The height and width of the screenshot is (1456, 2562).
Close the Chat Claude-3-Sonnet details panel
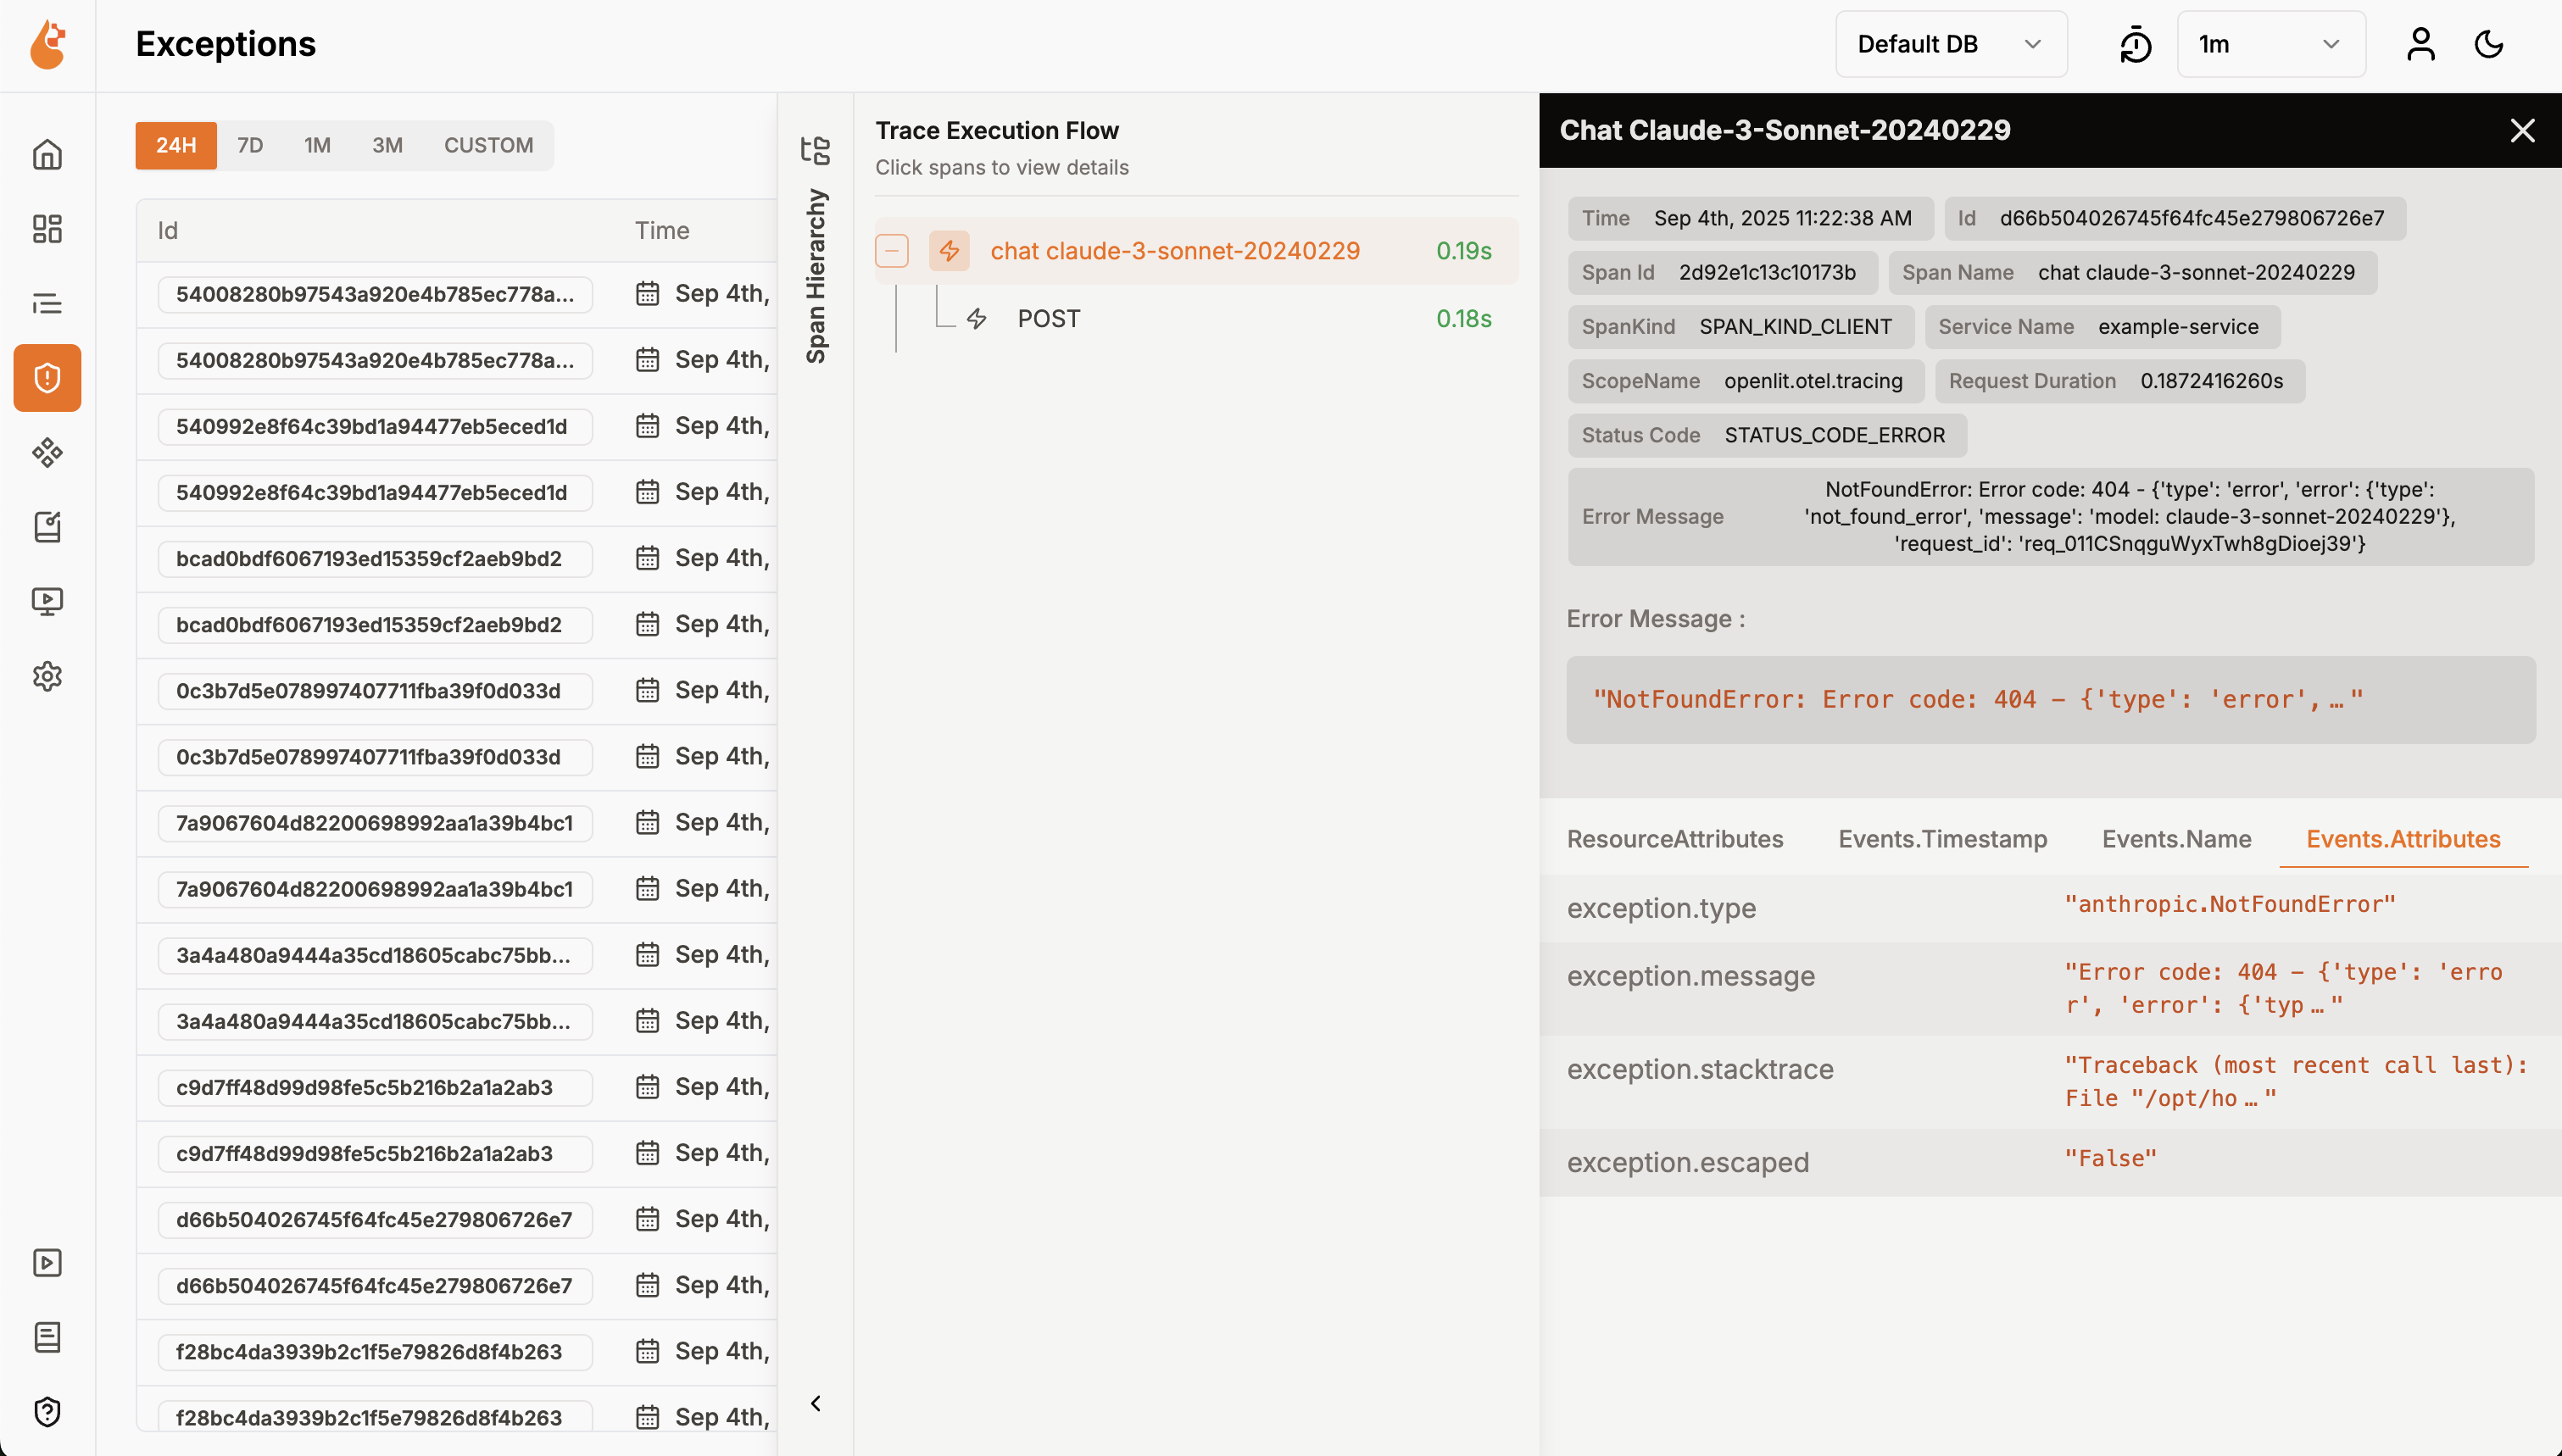pyautogui.click(x=2523, y=130)
